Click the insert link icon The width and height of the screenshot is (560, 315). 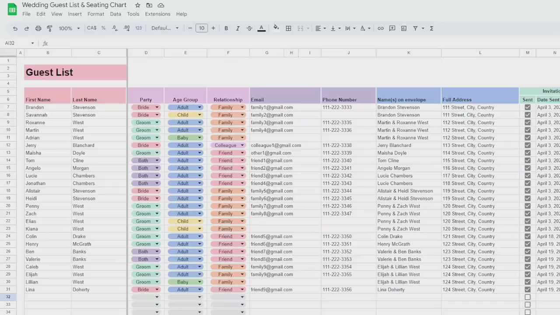[381, 28]
